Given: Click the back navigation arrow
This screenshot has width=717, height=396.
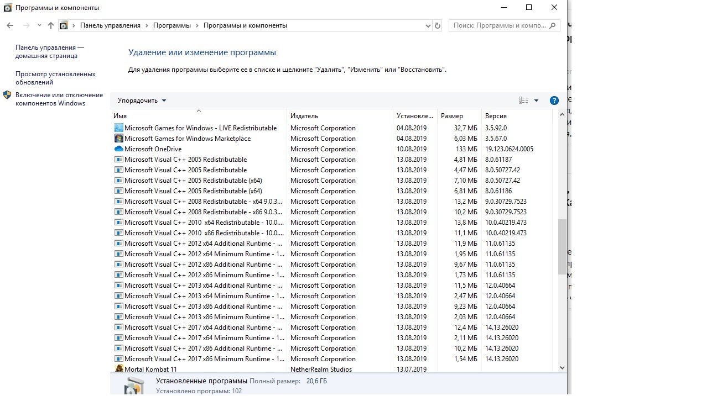Looking at the screenshot, I should (x=10, y=25).
